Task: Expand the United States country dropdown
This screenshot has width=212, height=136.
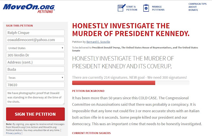Action: [x=35, y=48]
